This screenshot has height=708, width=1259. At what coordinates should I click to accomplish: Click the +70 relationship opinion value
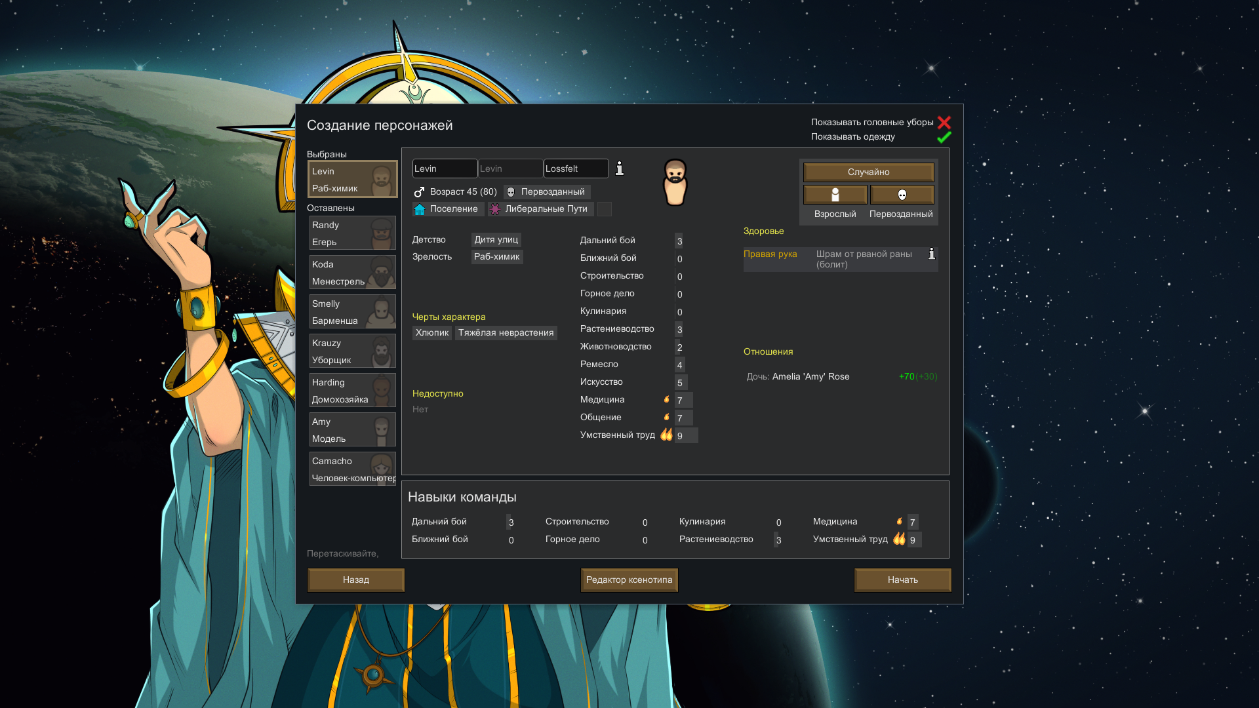click(x=906, y=377)
